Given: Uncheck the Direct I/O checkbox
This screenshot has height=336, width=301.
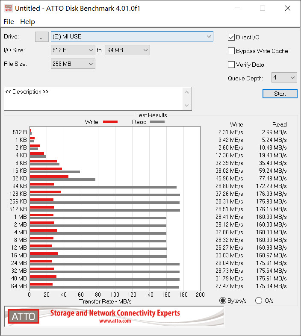Looking at the screenshot, I should pos(231,37).
